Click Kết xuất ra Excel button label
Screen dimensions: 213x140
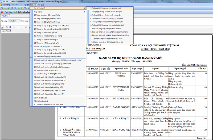tap(24, 12)
